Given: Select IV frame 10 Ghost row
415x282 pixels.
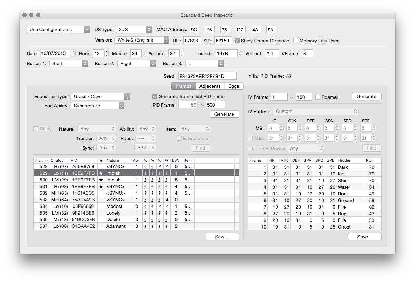Looking at the screenshot, I should pos(315,227).
